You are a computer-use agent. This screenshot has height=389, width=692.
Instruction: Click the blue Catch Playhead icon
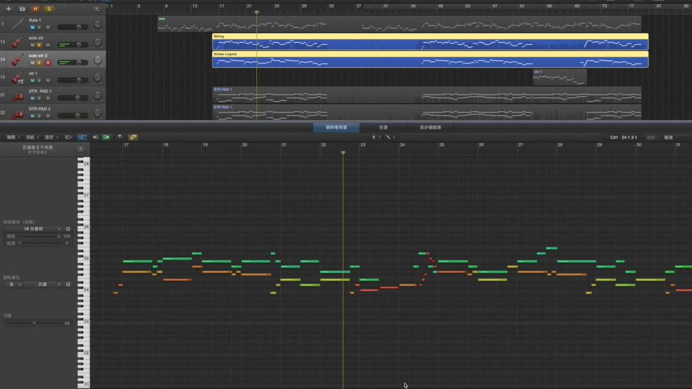pyautogui.click(x=81, y=136)
